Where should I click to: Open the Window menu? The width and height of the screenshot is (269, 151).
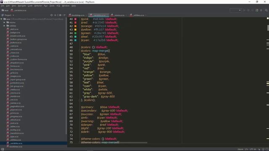[x=66, y=5]
